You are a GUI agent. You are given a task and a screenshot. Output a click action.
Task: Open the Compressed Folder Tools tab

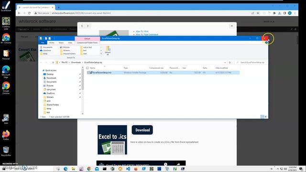click(87, 43)
